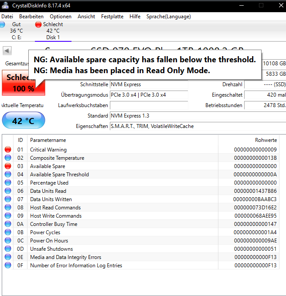Click the blue status dot for Power Cycles
The width and height of the screenshot is (286, 296).
(8, 232)
